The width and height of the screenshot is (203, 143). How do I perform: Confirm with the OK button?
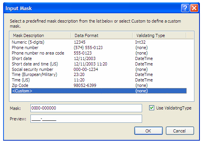[148, 131]
